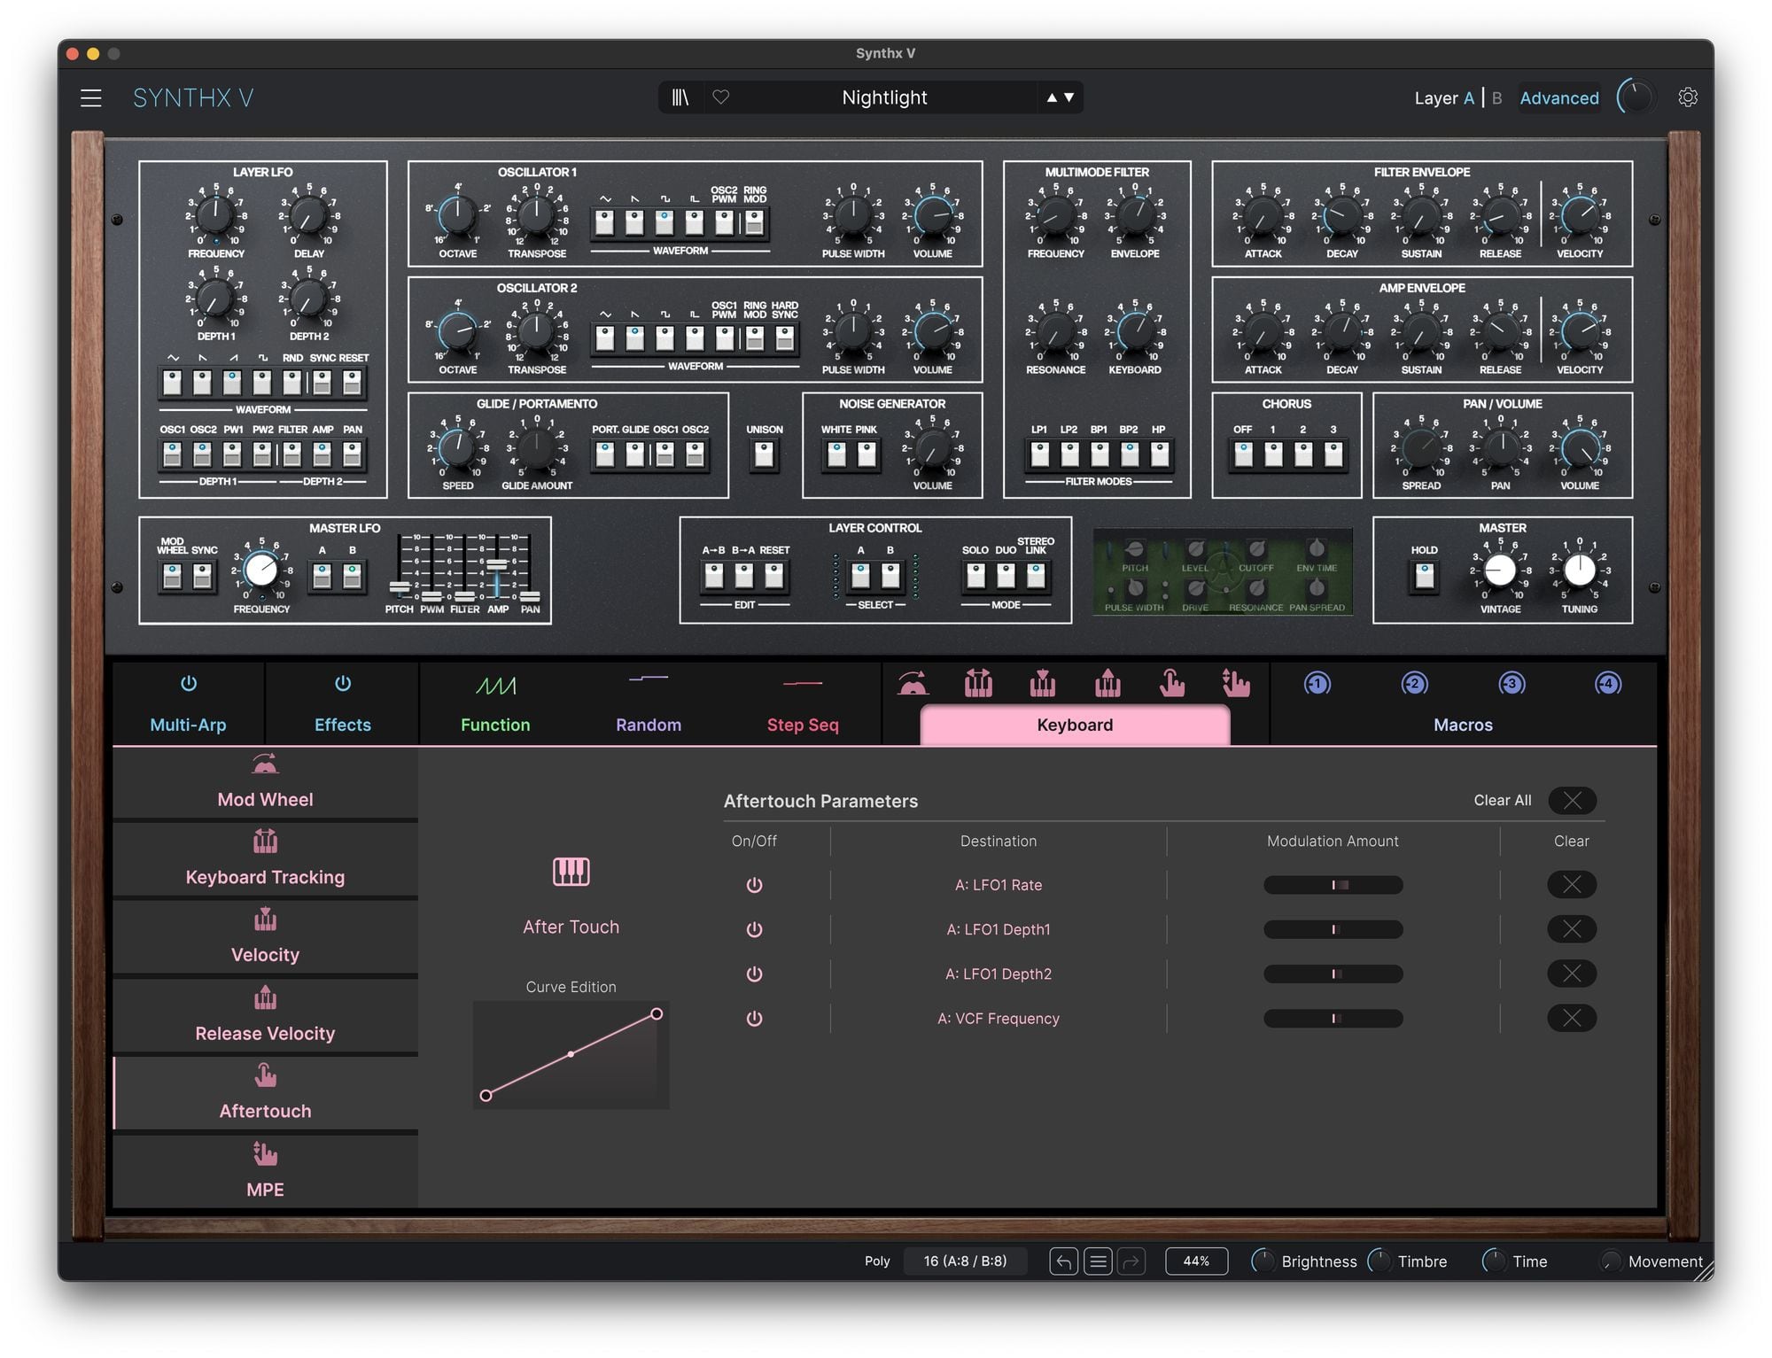Image resolution: width=1772 pixels, height=1358 pixels.
Task: Select the next preset with down arrow
Action: [x=1069, y=97]
